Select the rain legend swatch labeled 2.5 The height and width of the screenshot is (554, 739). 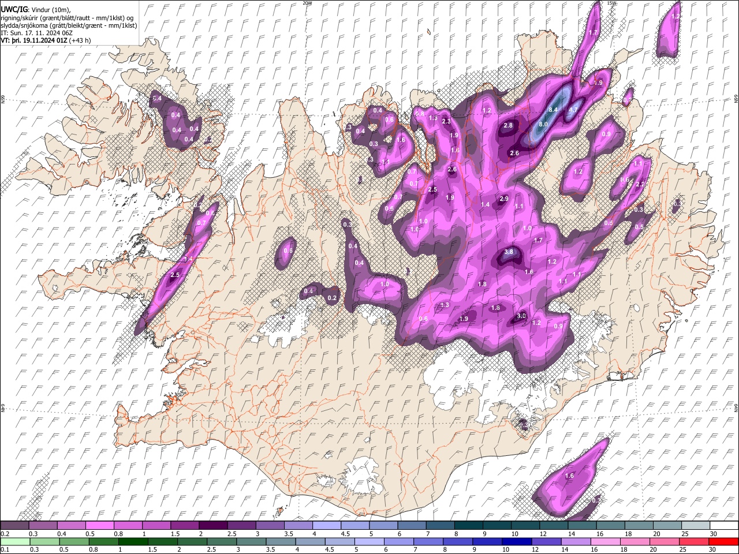tap(222, 541)
